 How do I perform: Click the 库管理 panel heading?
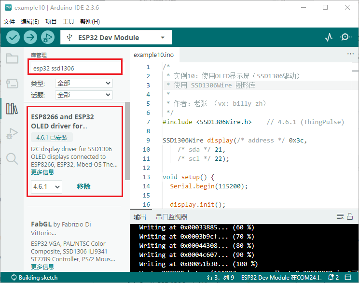pyautogui.click(x=39, y=55)
